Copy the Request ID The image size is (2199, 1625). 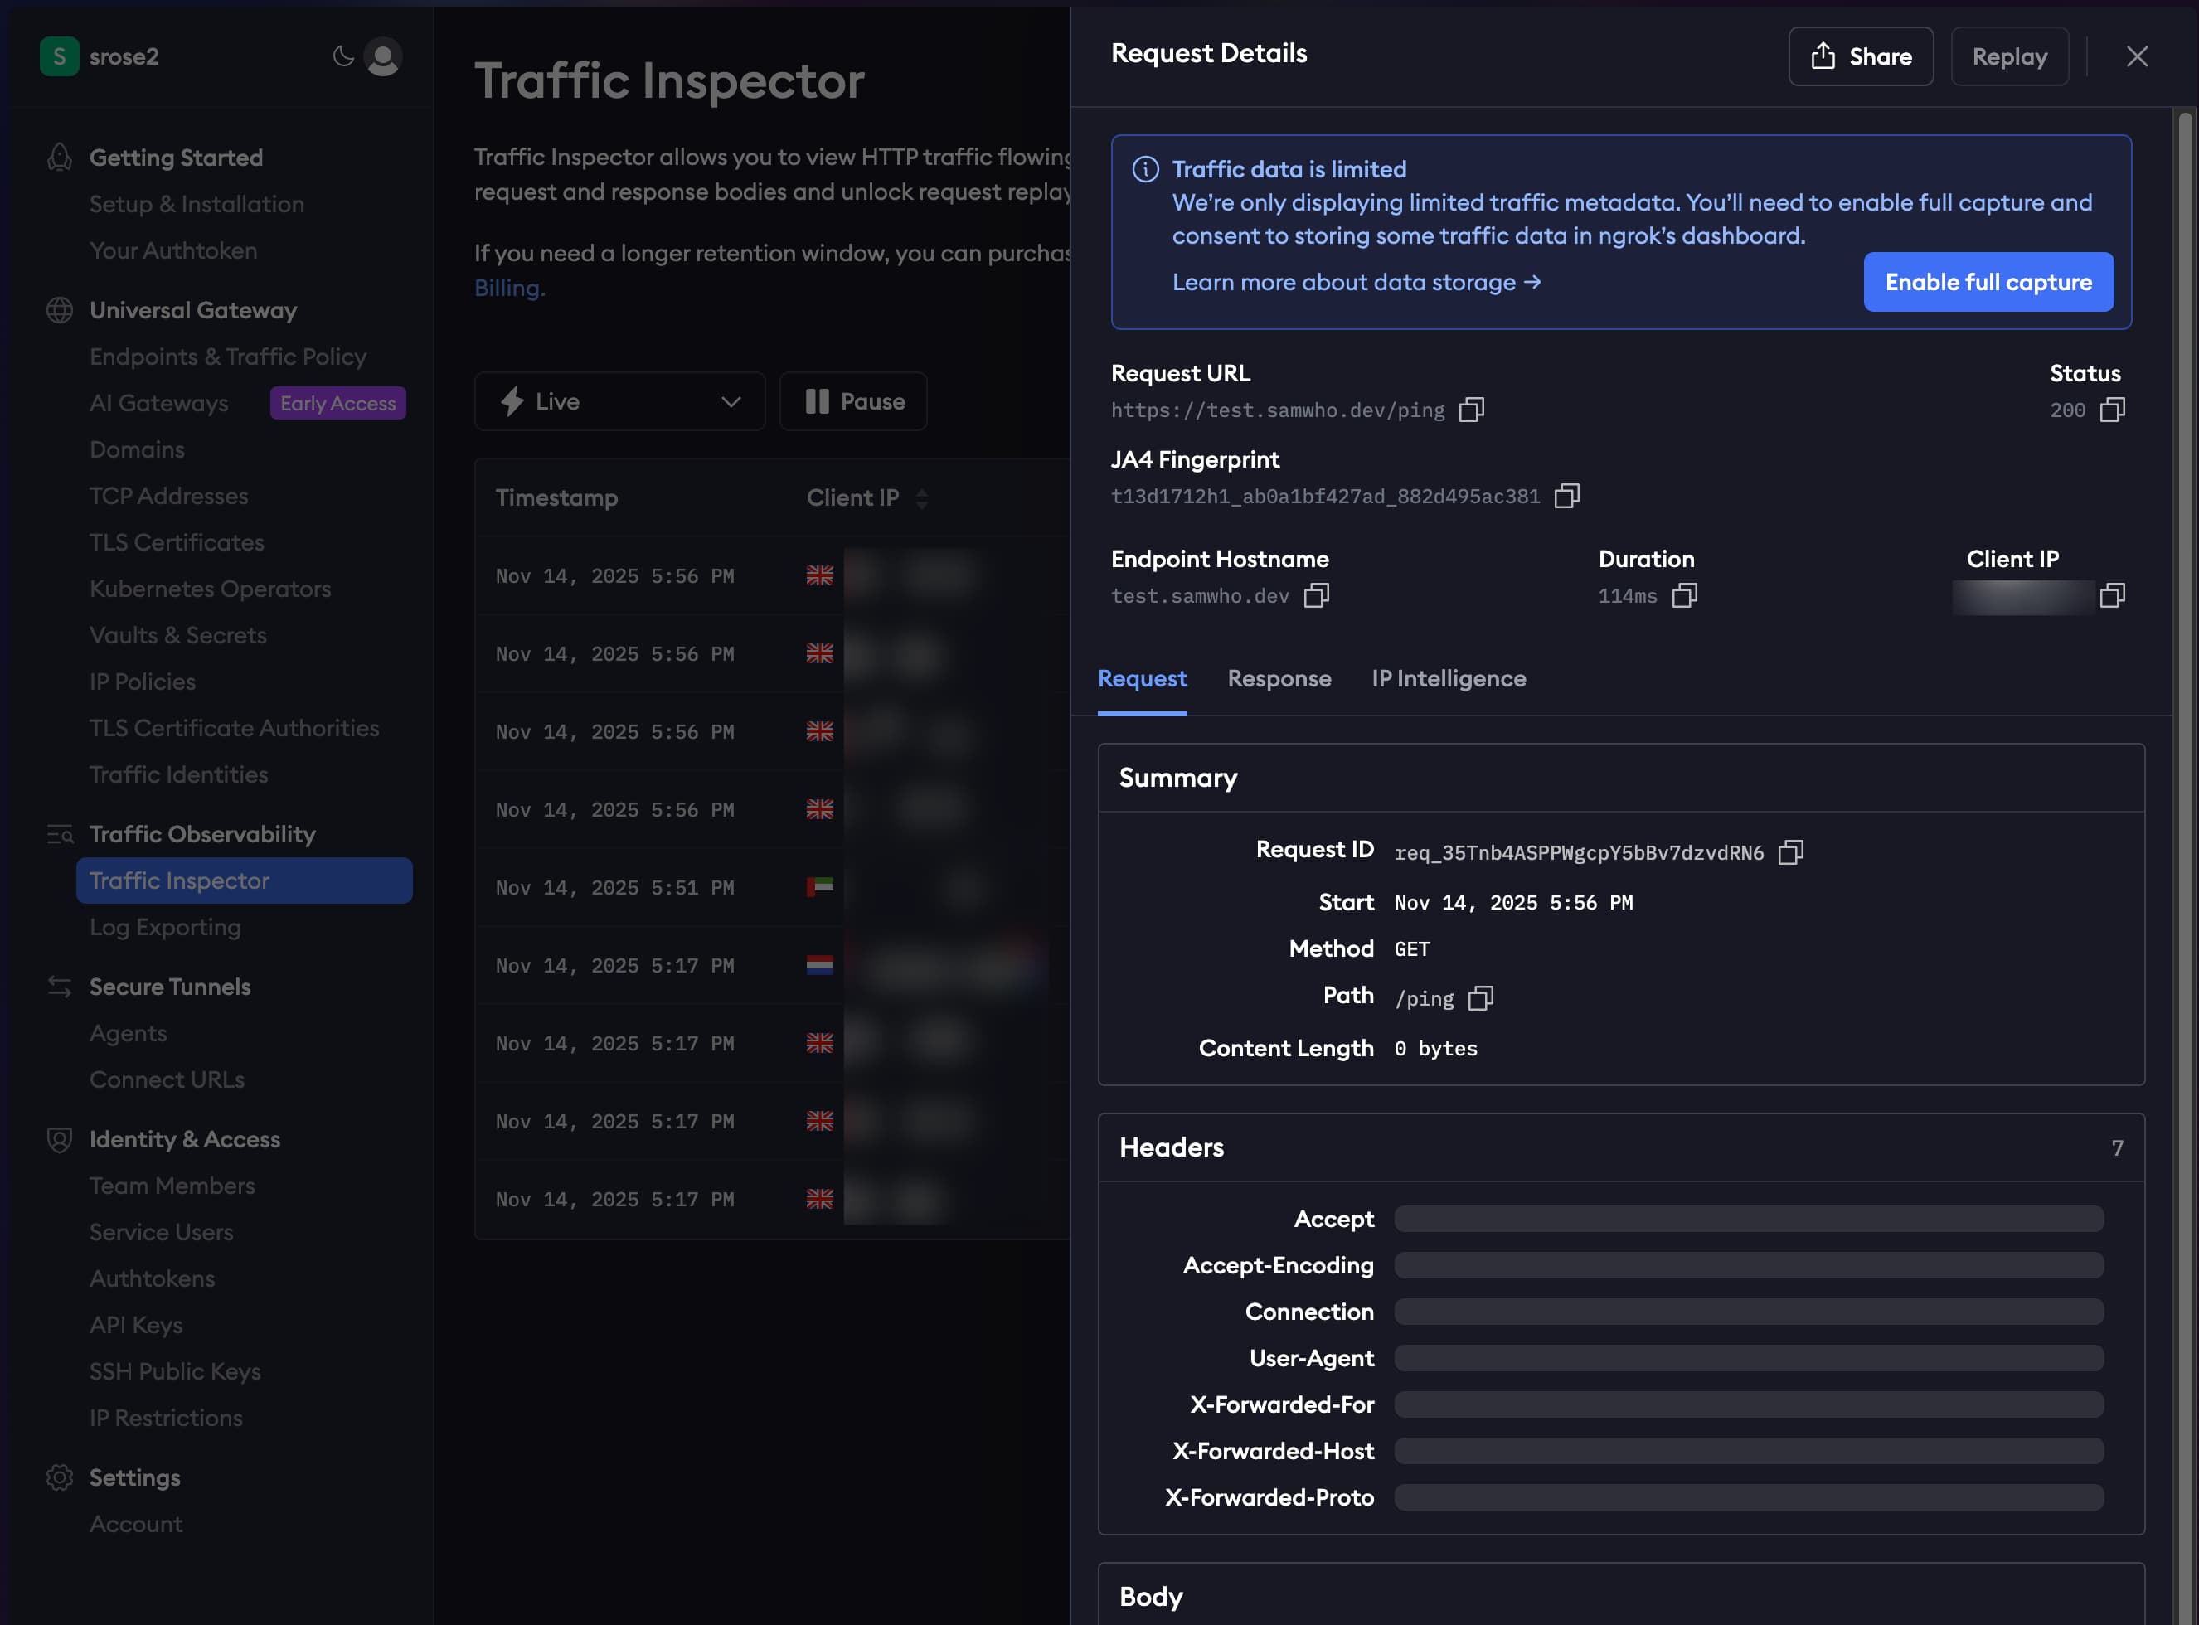[x=1791, y=851]
